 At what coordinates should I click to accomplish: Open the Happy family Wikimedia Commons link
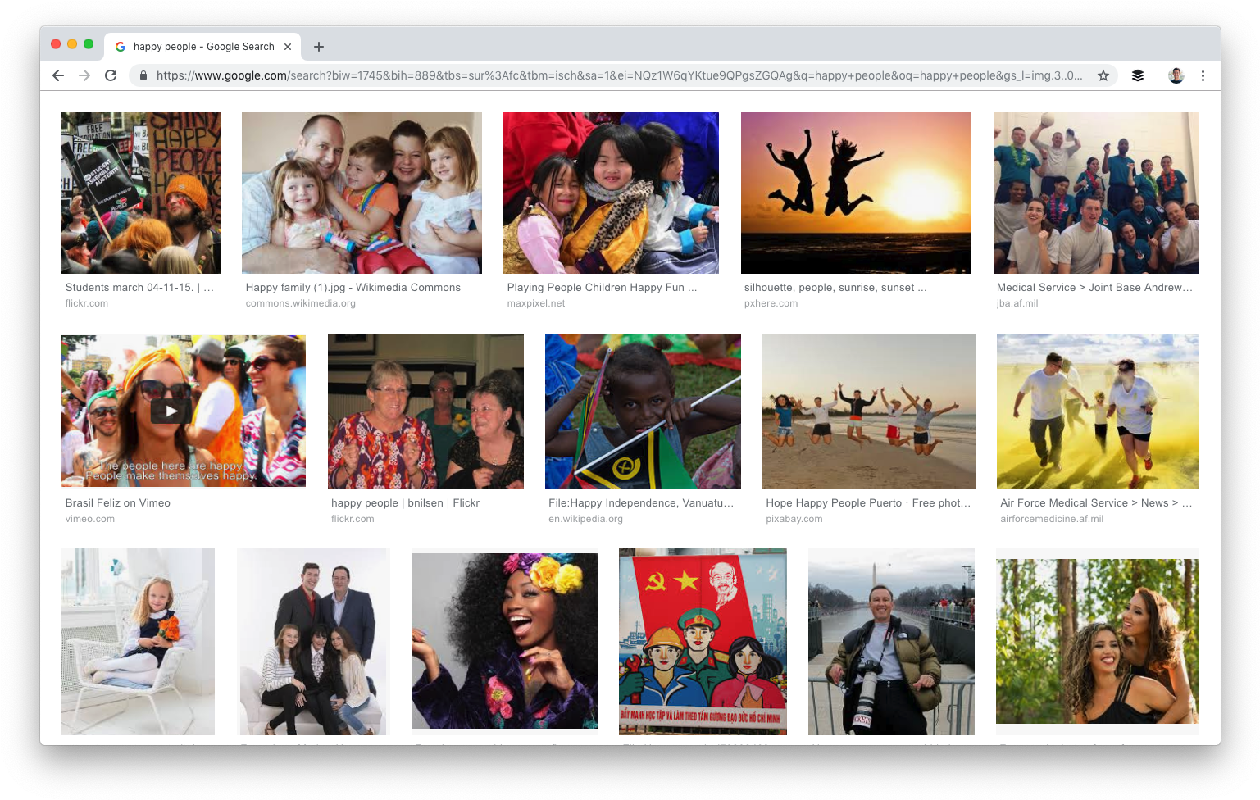coord(353,287)
